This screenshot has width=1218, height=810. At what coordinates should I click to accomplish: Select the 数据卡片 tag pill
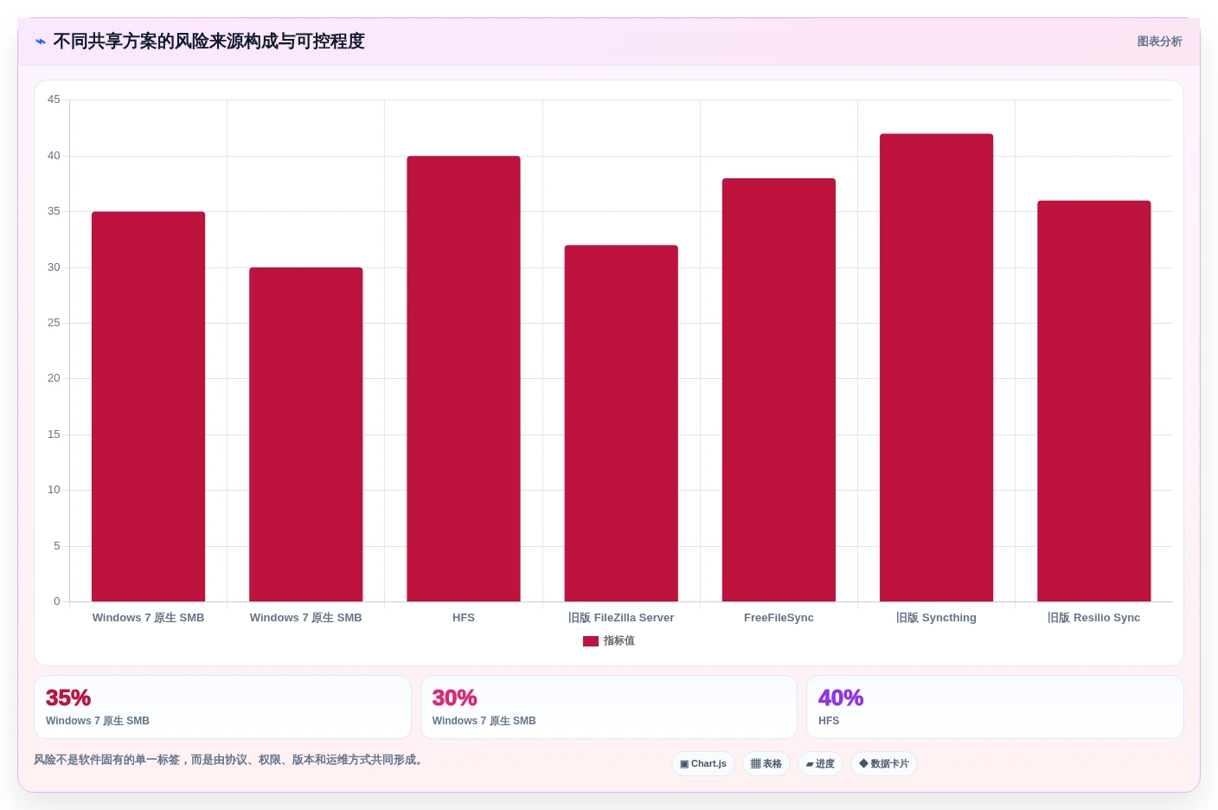(884, 764)
